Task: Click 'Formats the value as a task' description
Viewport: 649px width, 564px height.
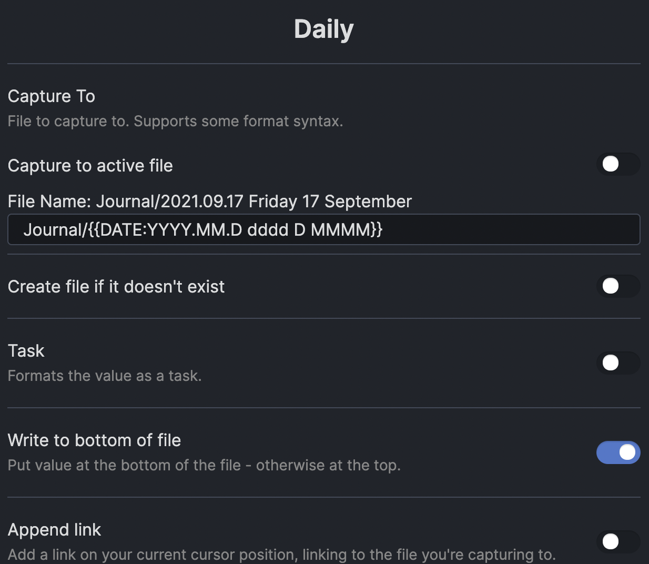Action: pos(105,376)
